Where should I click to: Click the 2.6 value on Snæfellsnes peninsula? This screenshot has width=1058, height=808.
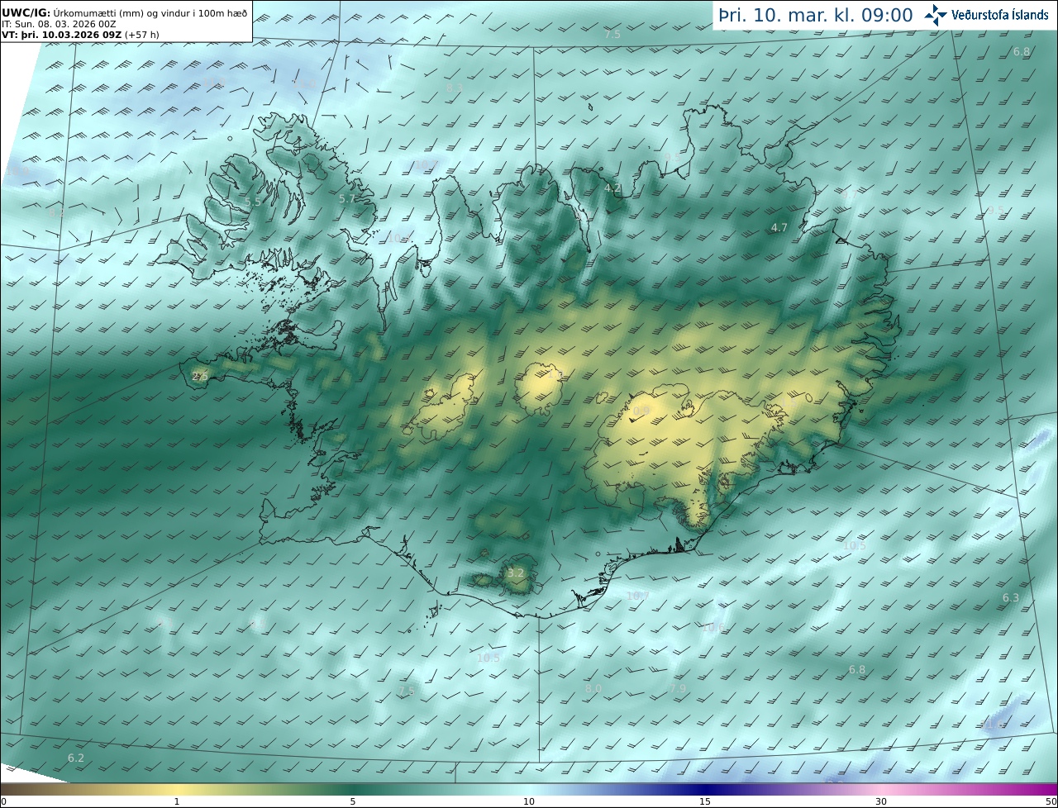tap(200, 376)
